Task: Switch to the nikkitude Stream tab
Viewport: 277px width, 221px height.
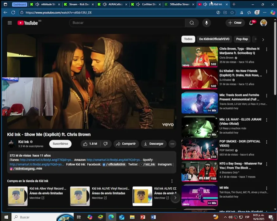Action: (x=45, y=4)
